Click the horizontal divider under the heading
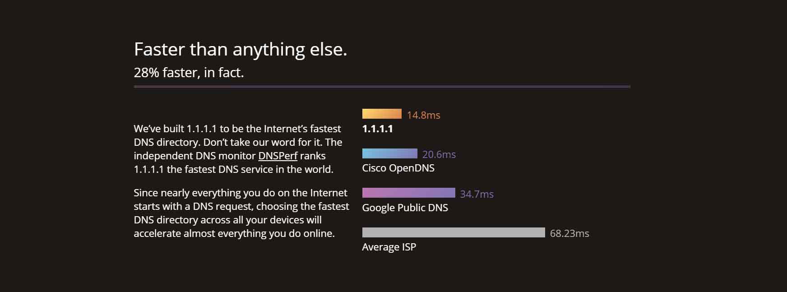The height and width of the screenshot is (292, 787). 382,86
